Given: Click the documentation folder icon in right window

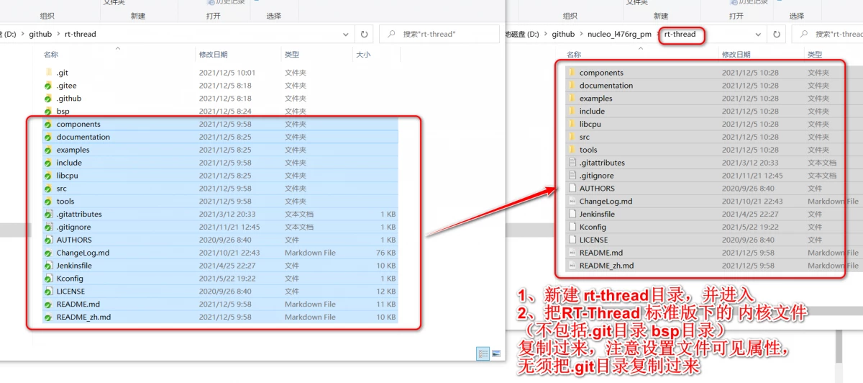Looking at the screenshot, I should 572,86.
